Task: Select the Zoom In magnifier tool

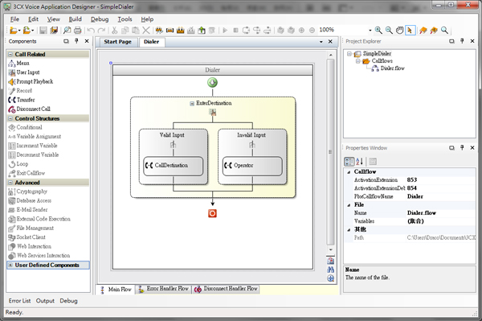Action: click(378, 30)
